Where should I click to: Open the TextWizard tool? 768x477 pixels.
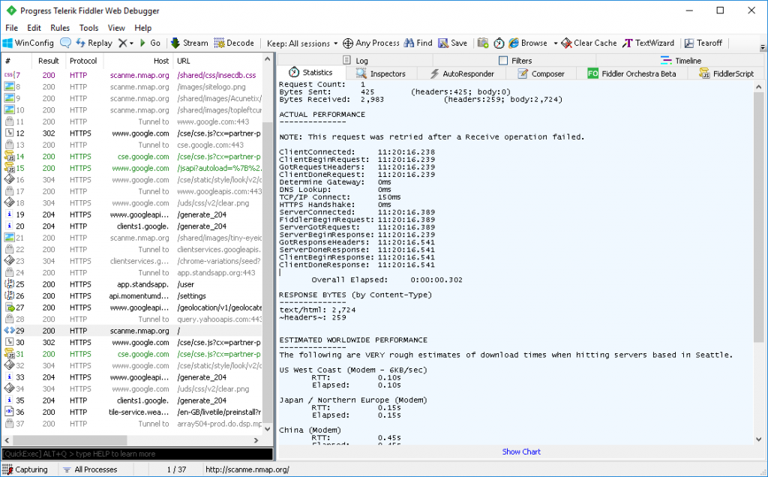tap(648, 43)
